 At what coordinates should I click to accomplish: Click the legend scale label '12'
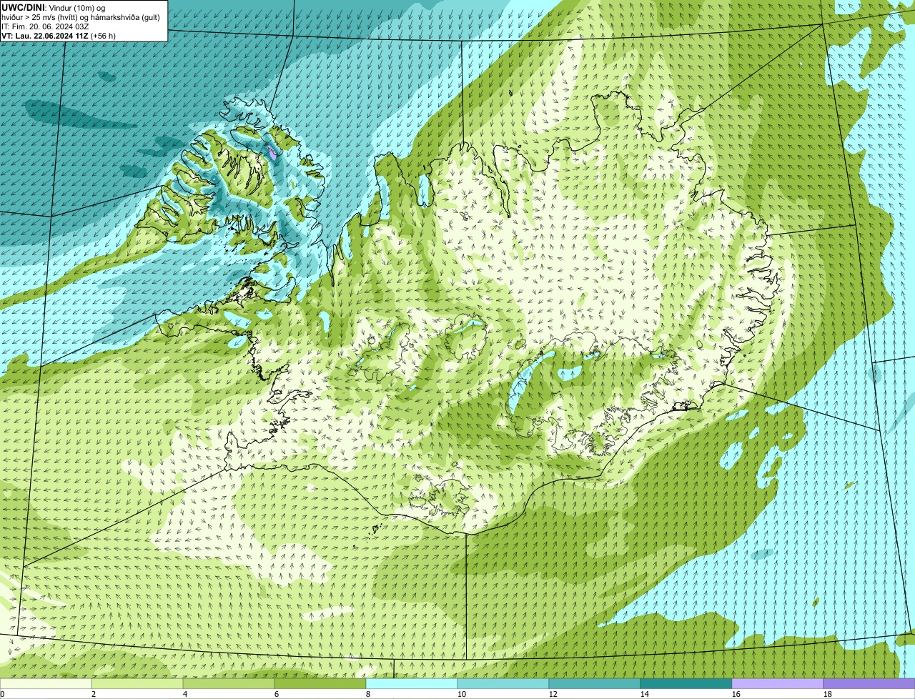coord(553,694)
